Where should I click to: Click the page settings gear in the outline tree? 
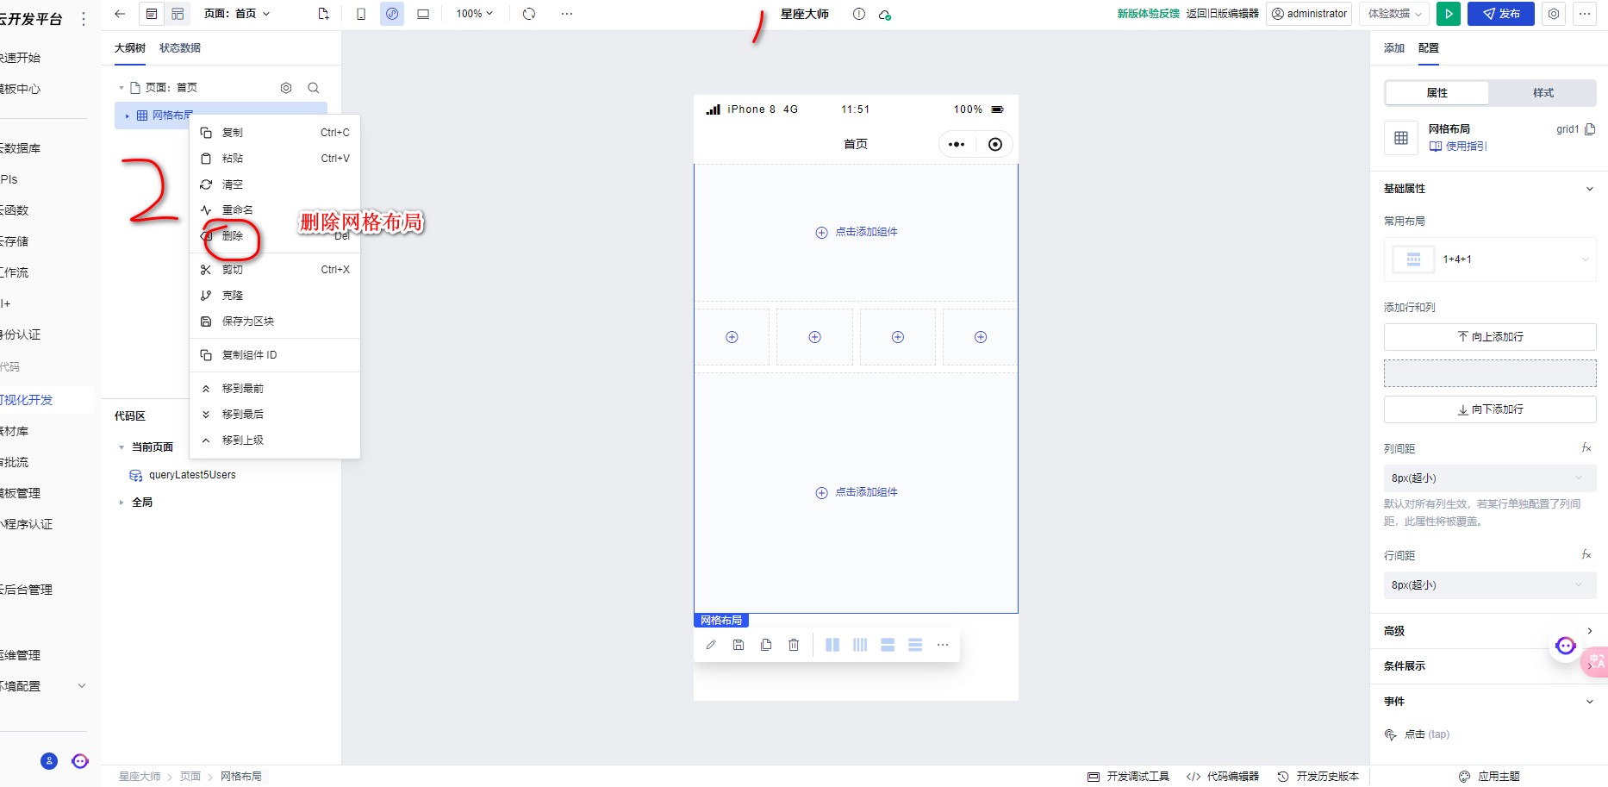[286, 88]
